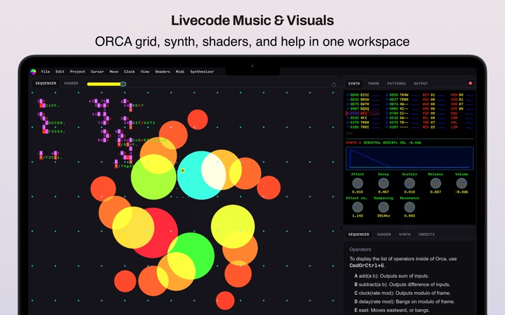
Task: Click the yellow cursor cell in the grid
Action: (x=182, y=170)
